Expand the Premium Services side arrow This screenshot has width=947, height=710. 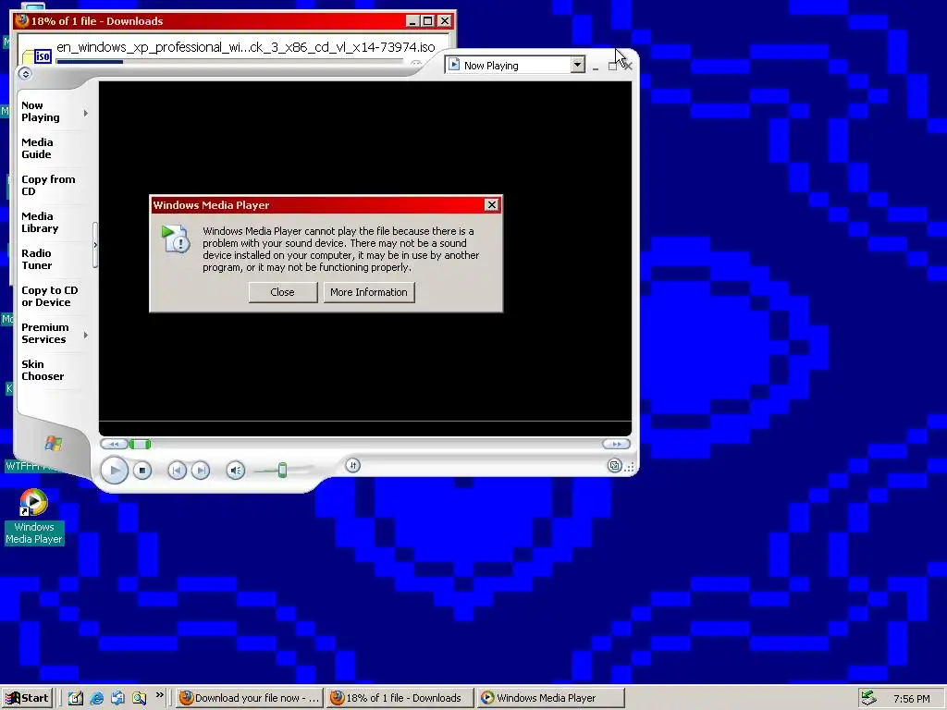coord(86,335)
